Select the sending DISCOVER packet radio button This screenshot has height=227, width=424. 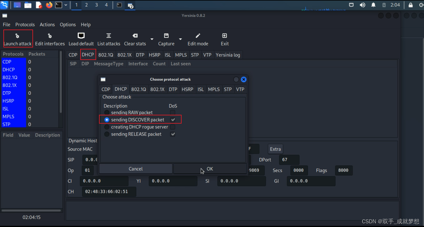(x=107, y=120)
